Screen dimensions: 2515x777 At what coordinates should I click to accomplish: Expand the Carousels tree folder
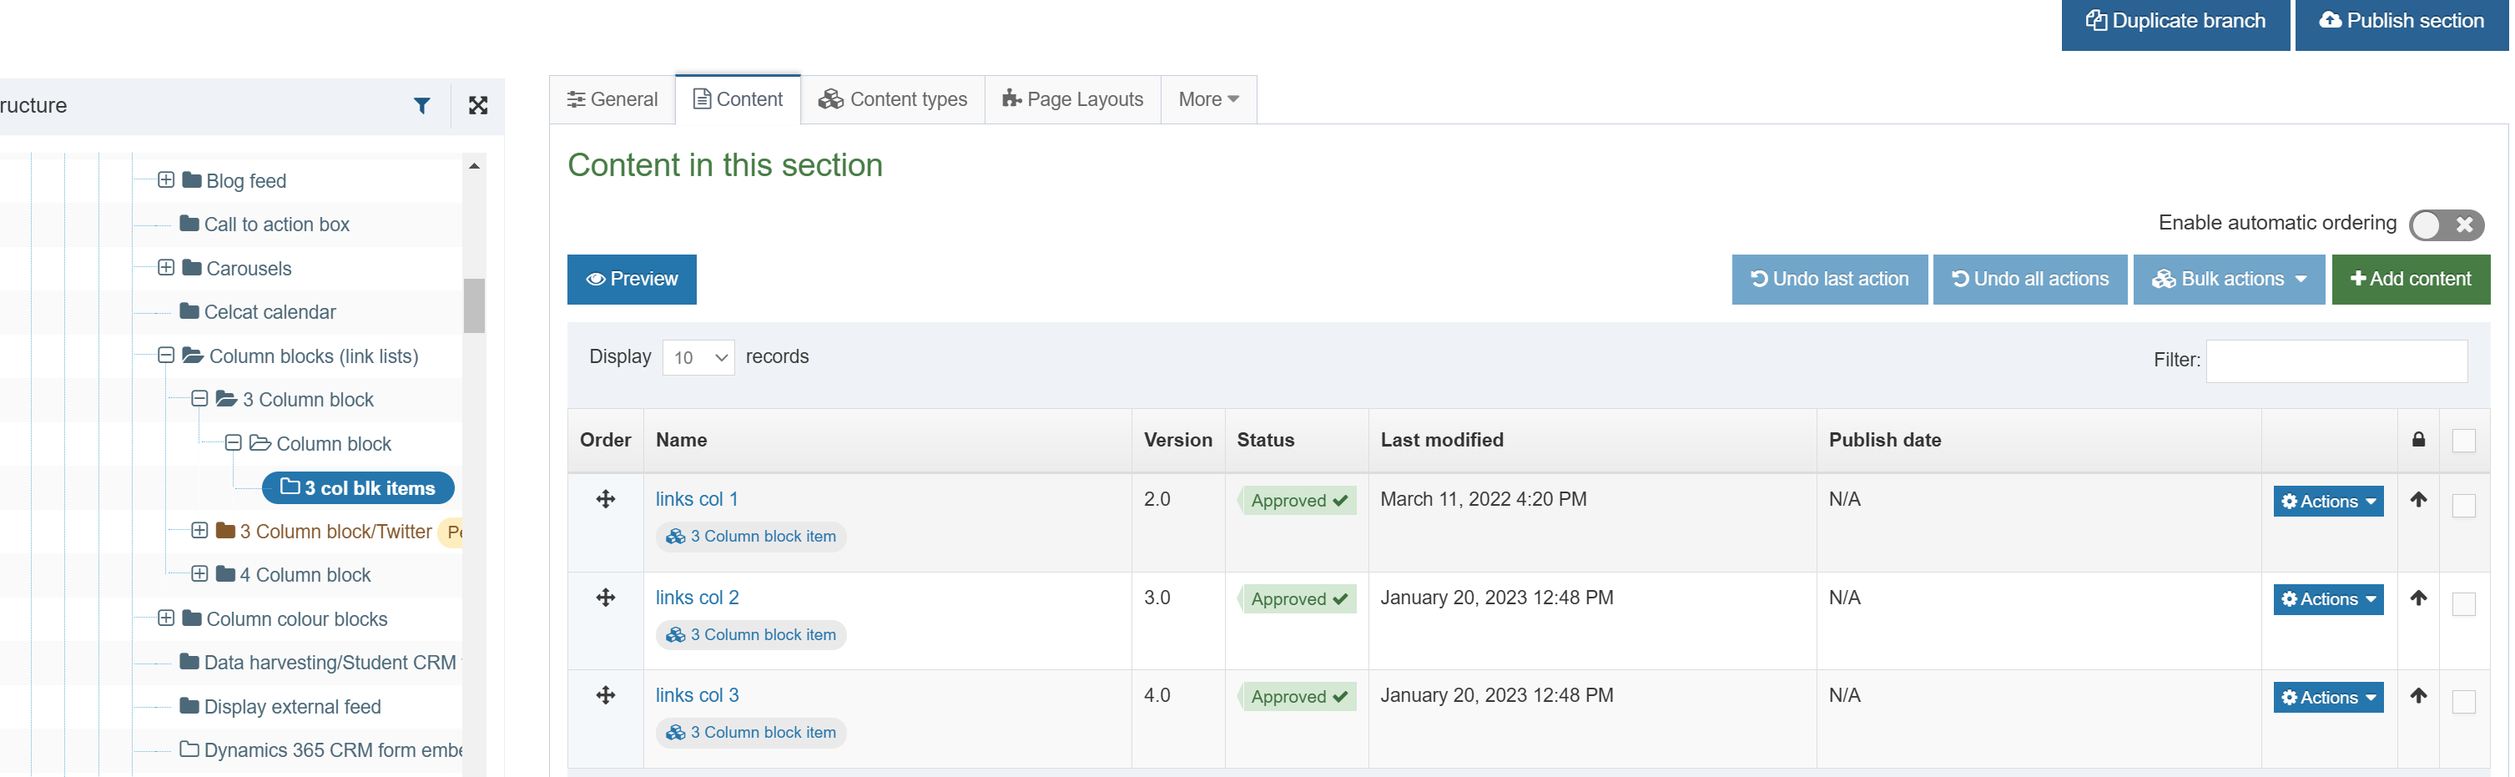(x=166, y=267)
